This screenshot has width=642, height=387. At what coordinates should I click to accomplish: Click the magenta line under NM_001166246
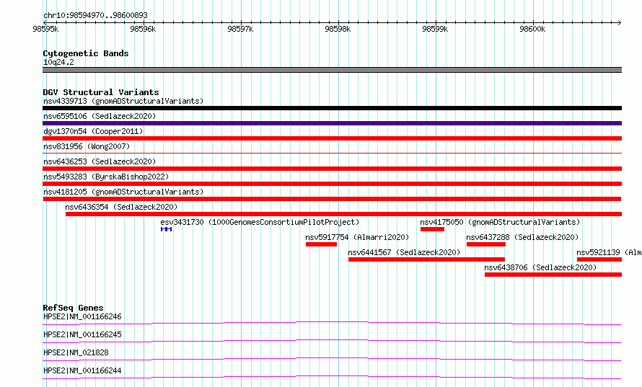332,323
